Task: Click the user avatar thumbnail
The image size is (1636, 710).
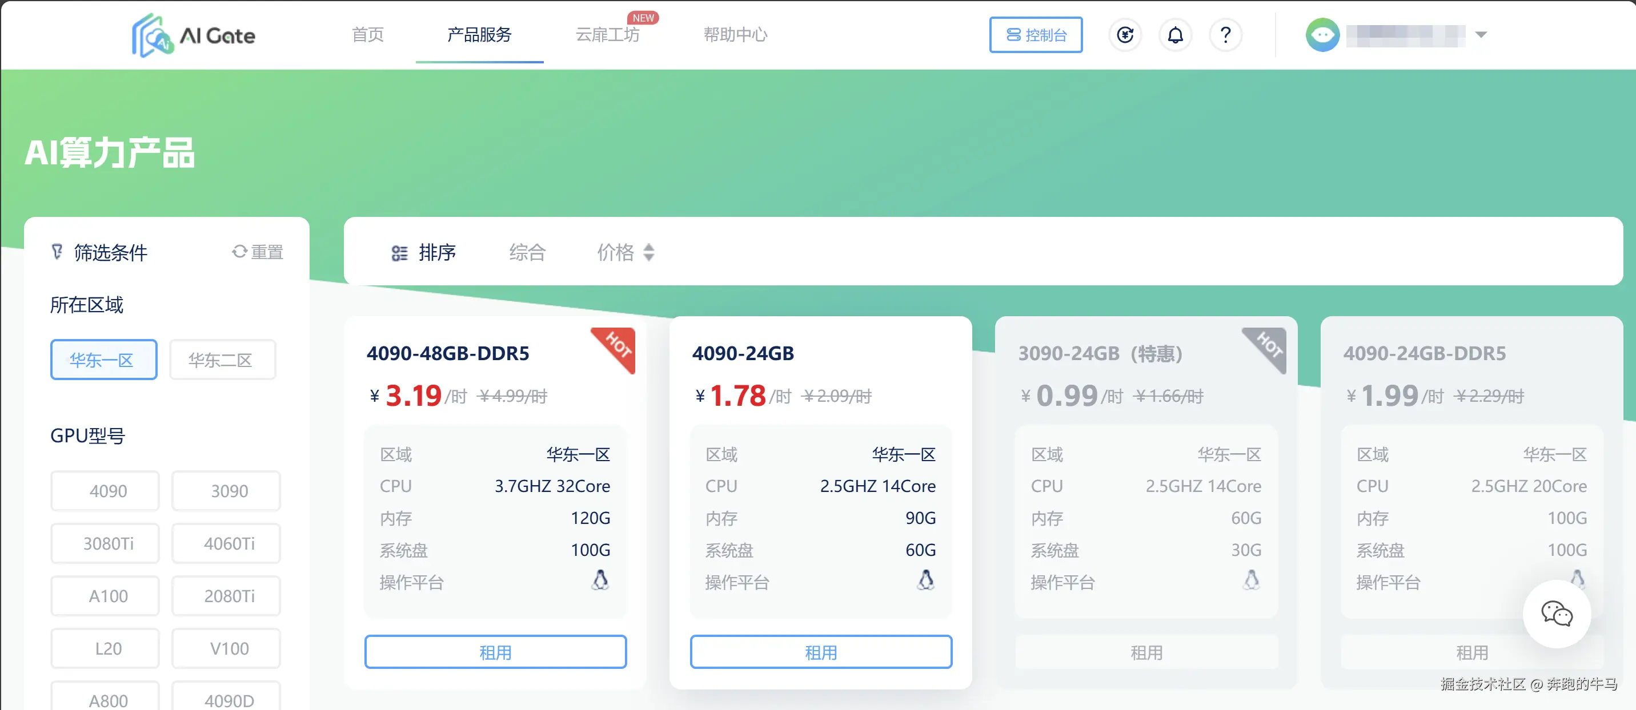Action: click(1323, 35)
